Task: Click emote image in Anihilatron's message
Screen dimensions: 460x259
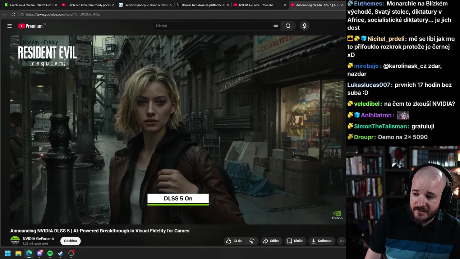Action: (x=403, y=115)
